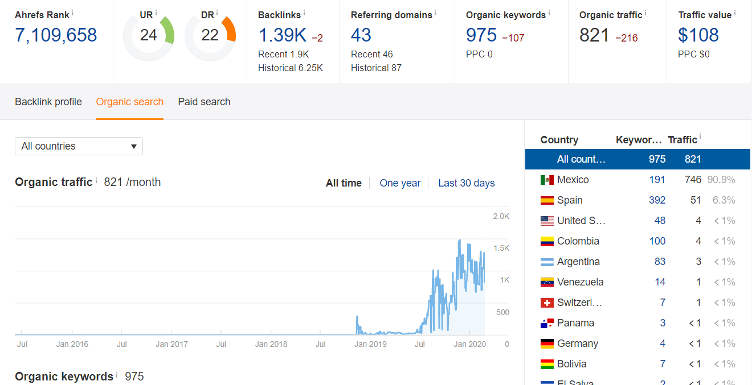The width and height of the screenshot is (752, 385).
Task: Click Spain's 6.3% traffic share
Action: tap(724, 200)
